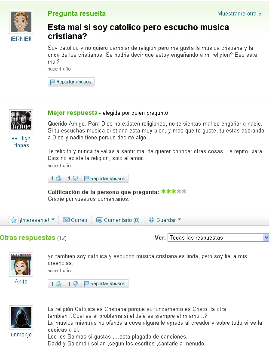Follow the Muéstrame otra link
The height and width of the screenshot is (348, 269).
tap(239, 13)
